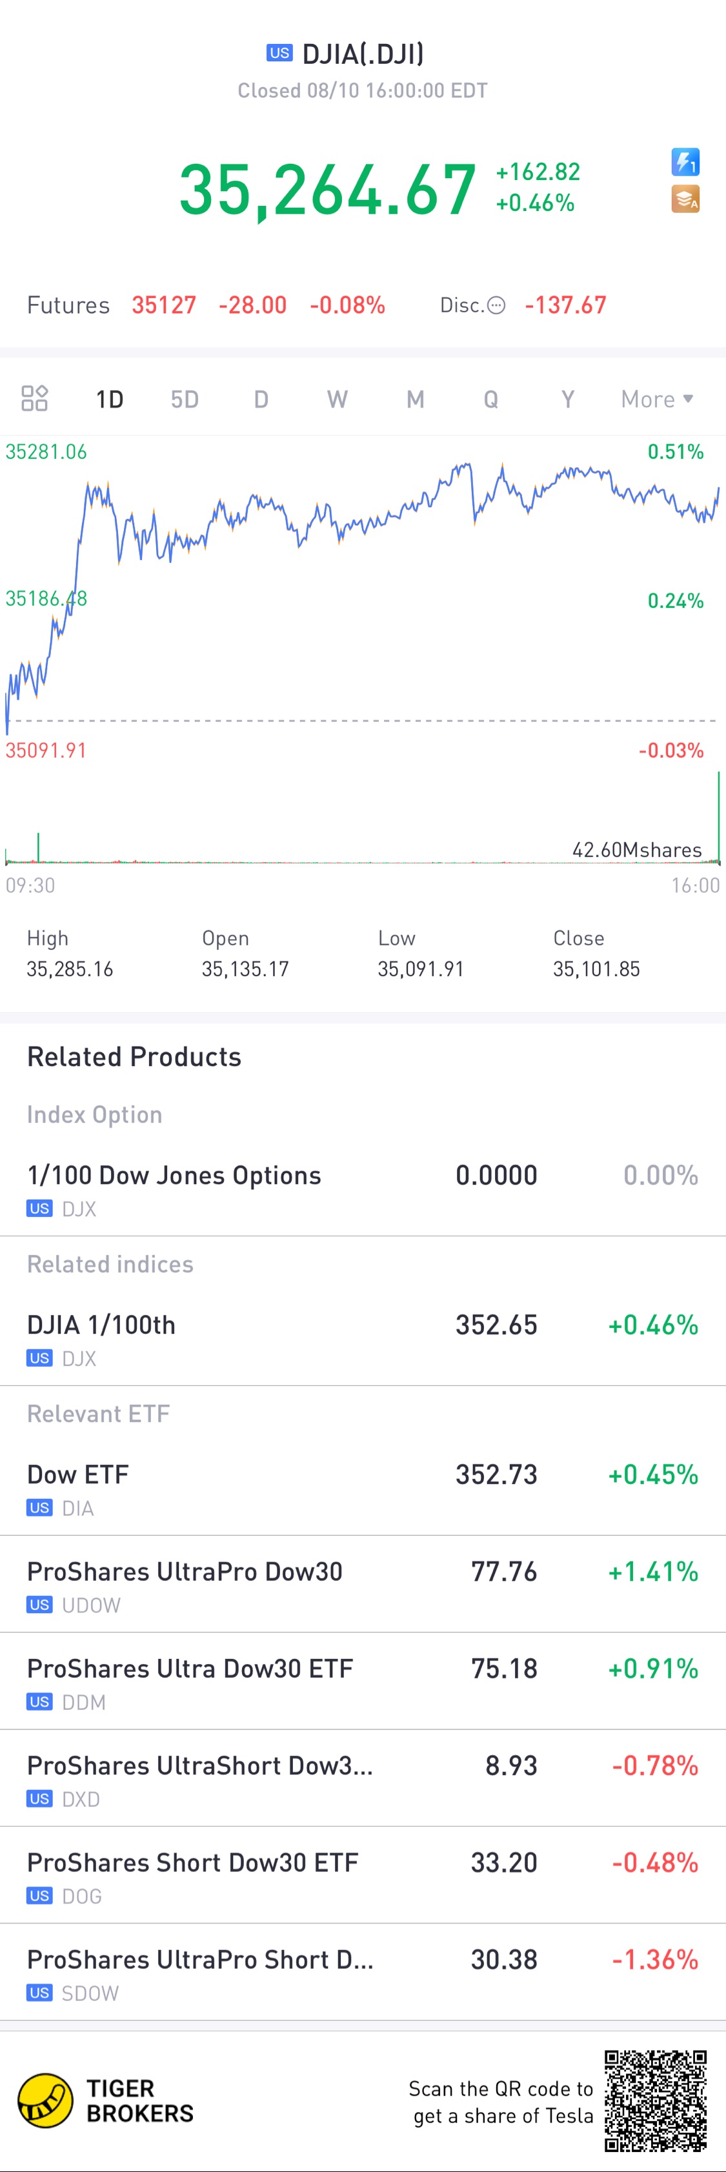Tap the Tesla share QR code
Viewport: 726px width, 2172px height.
(655, 2100)
